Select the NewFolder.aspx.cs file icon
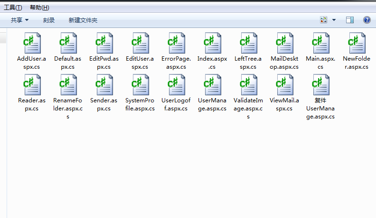The width and height of the screenshot is (376, 218). coord(357,43)
